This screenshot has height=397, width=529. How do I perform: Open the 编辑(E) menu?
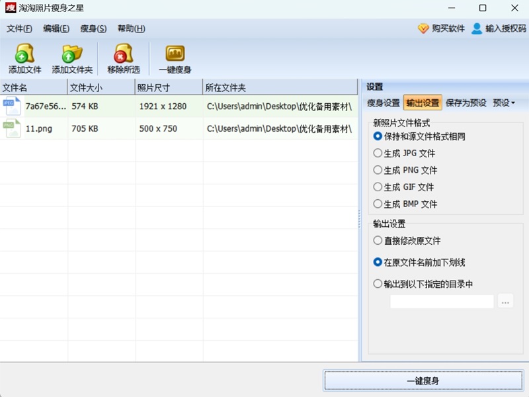coord(56,28)
